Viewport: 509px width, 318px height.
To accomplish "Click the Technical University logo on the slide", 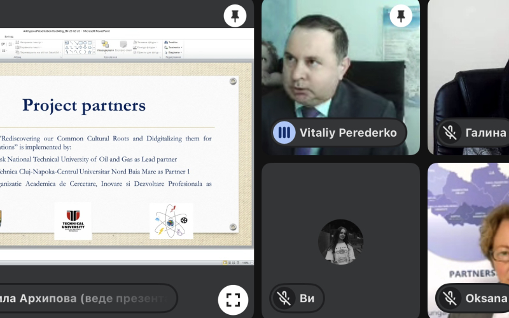I will pos(73,221).
